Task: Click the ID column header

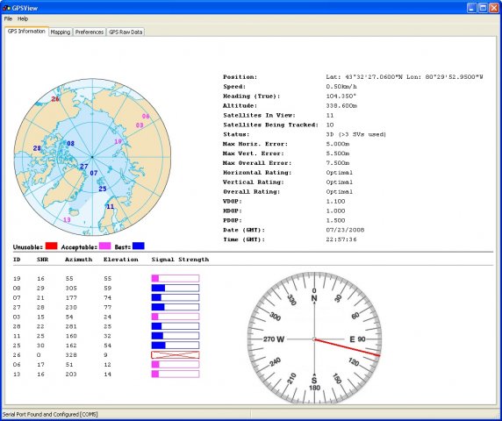Action: point(17,260)
